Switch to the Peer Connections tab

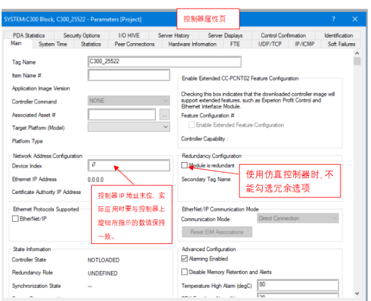(x=134, y=45)
